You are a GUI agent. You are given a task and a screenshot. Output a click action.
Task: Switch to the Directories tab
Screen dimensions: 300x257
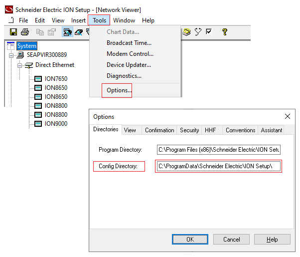click(106, 129)
